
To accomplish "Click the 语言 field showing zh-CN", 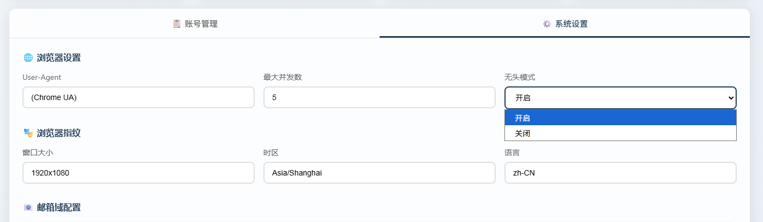I will 621,173.
